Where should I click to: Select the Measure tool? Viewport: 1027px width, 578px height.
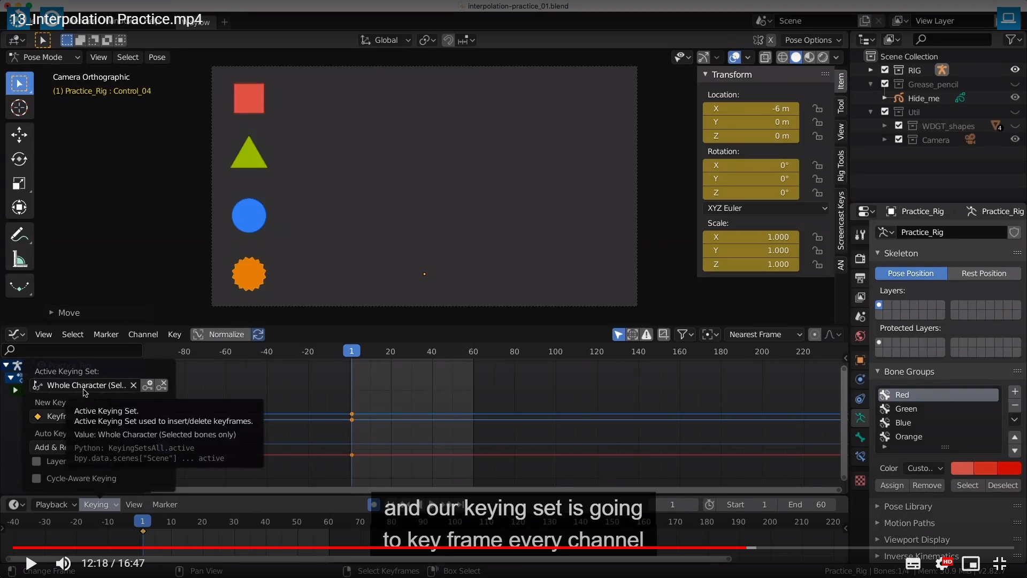point(19,260)
